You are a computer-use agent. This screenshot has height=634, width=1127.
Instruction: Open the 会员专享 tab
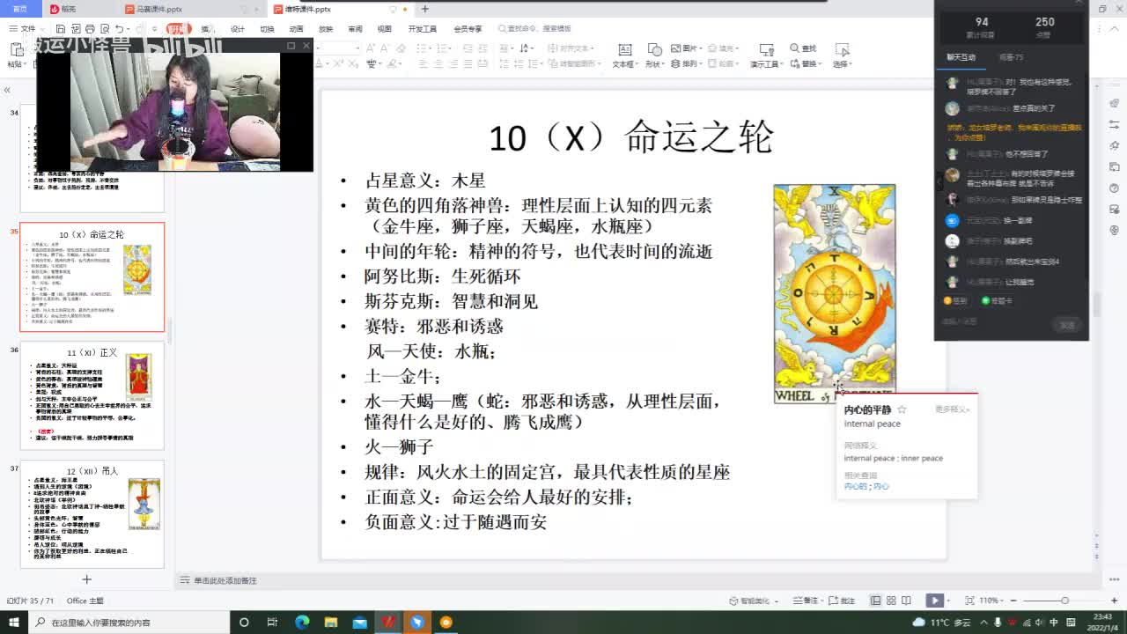[x=468, y=29]
